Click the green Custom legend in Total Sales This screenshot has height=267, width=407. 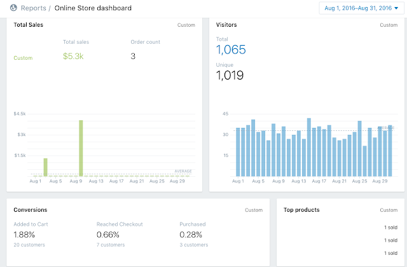point(23,58)
